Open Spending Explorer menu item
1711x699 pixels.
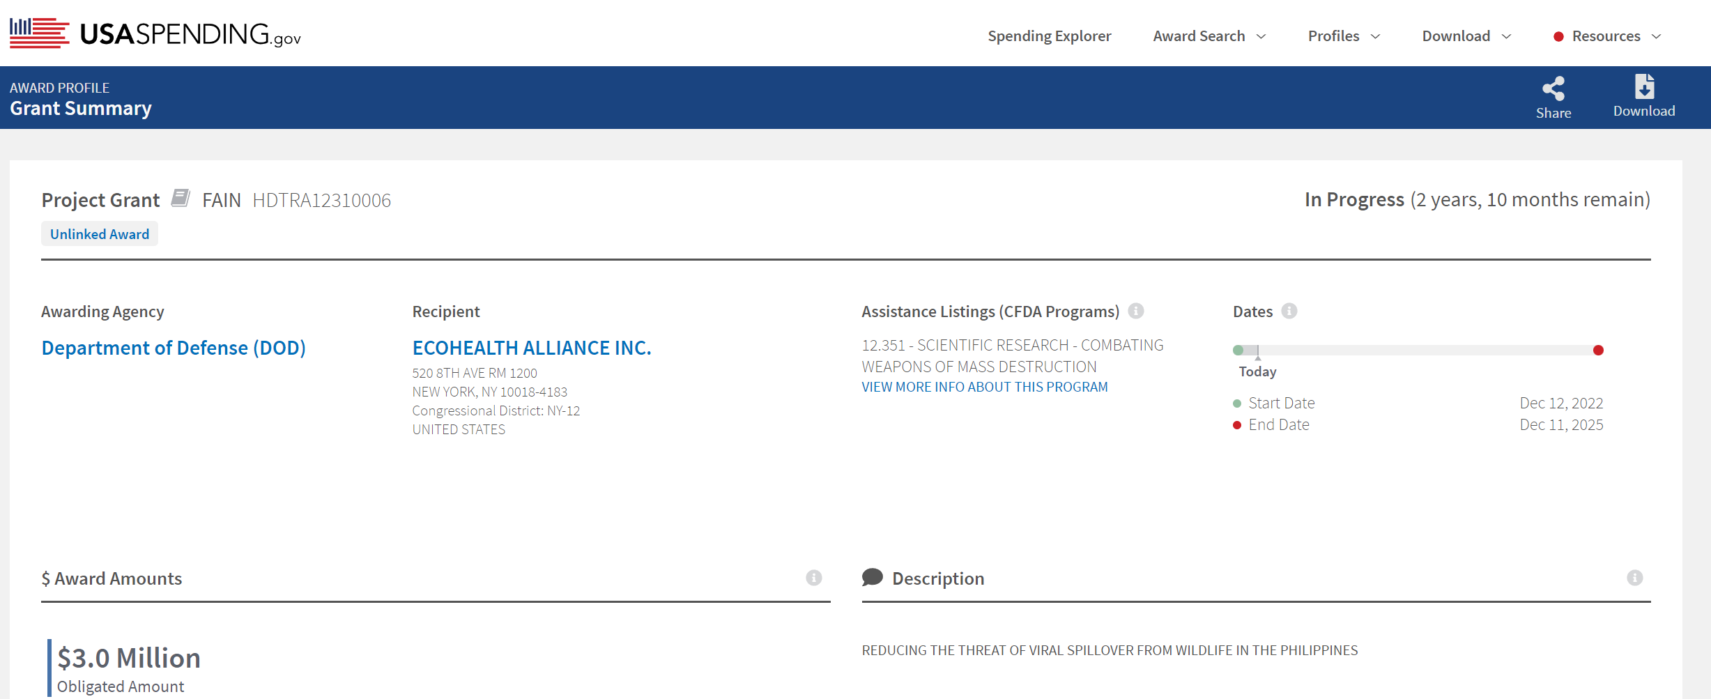coord(1050,36)
